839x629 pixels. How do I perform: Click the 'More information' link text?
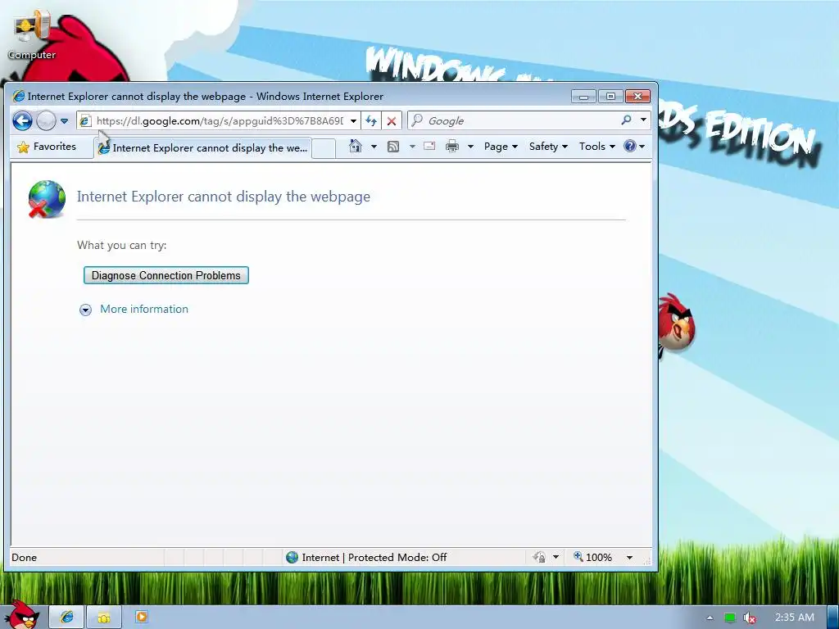(x=144, y=309)
